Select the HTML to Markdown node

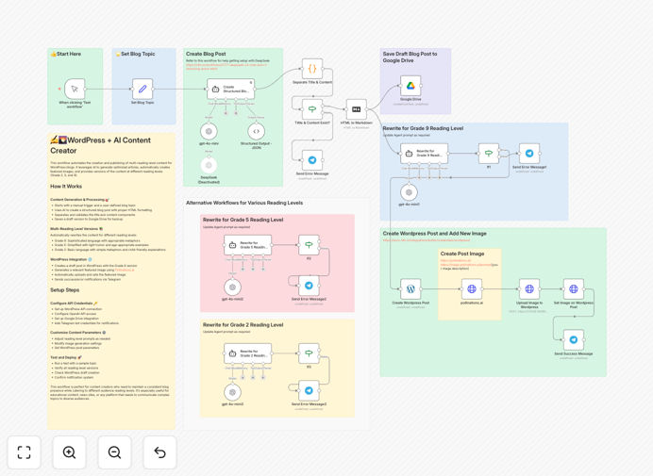coord(357,109)
